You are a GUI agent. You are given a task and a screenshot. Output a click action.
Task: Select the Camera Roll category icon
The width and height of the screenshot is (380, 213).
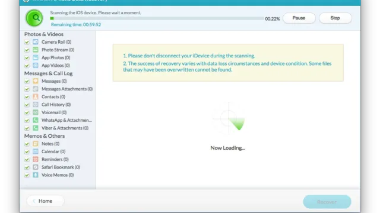pos(36,42)
